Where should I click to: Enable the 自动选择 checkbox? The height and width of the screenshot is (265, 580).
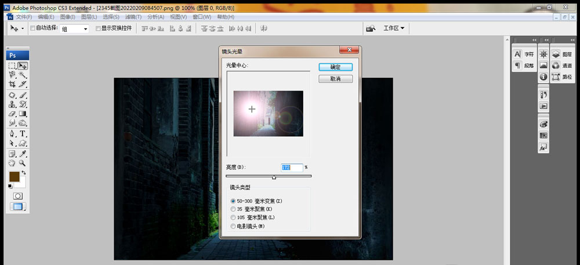pos(32,28)
